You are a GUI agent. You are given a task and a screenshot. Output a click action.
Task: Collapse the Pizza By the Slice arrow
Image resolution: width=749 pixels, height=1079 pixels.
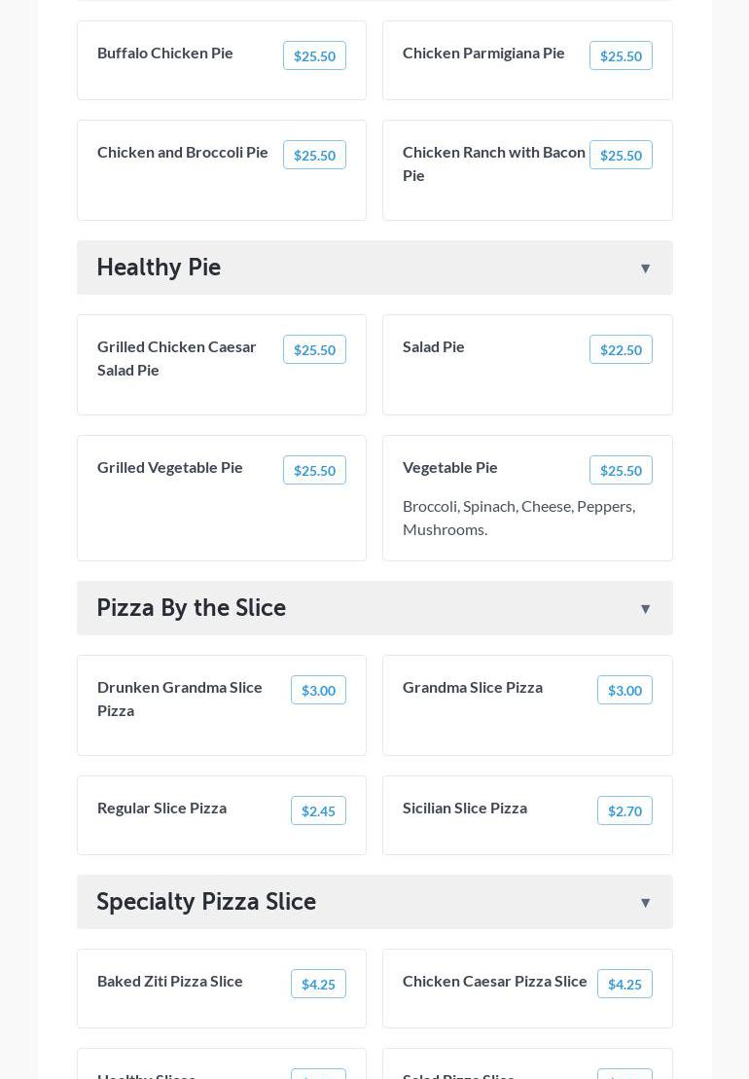(645, 609)
